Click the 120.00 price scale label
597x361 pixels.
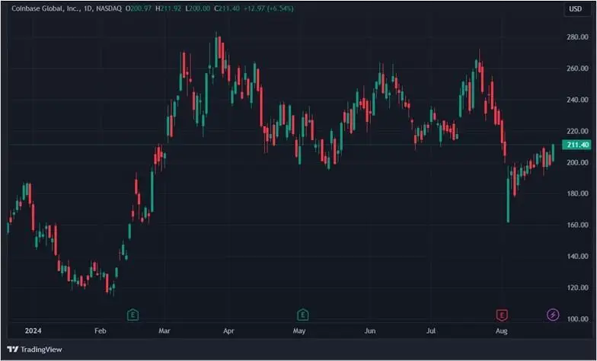point(576,288)
